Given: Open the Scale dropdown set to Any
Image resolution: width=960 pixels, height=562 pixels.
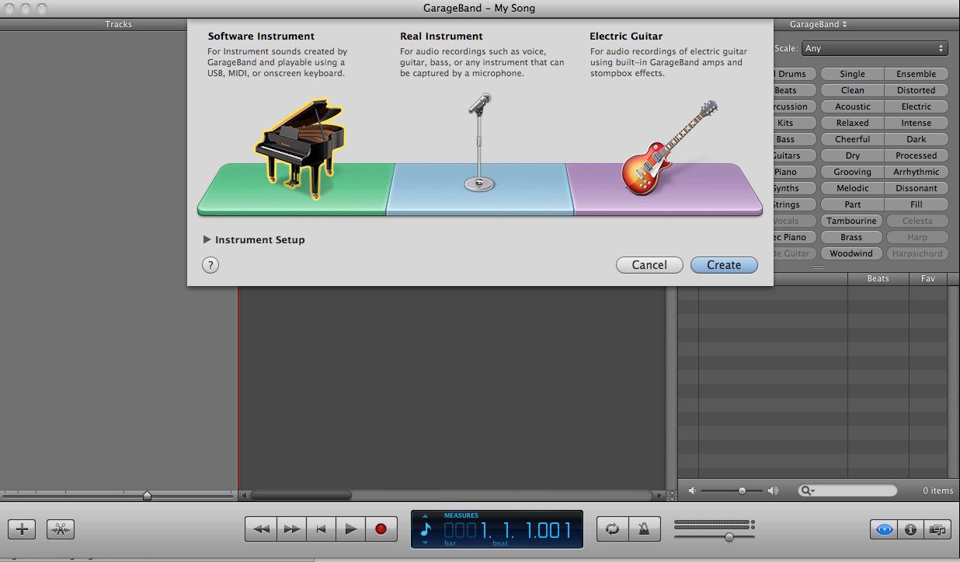Looking at the screenshot, I should pyautogui.click(x=875, y=48).
